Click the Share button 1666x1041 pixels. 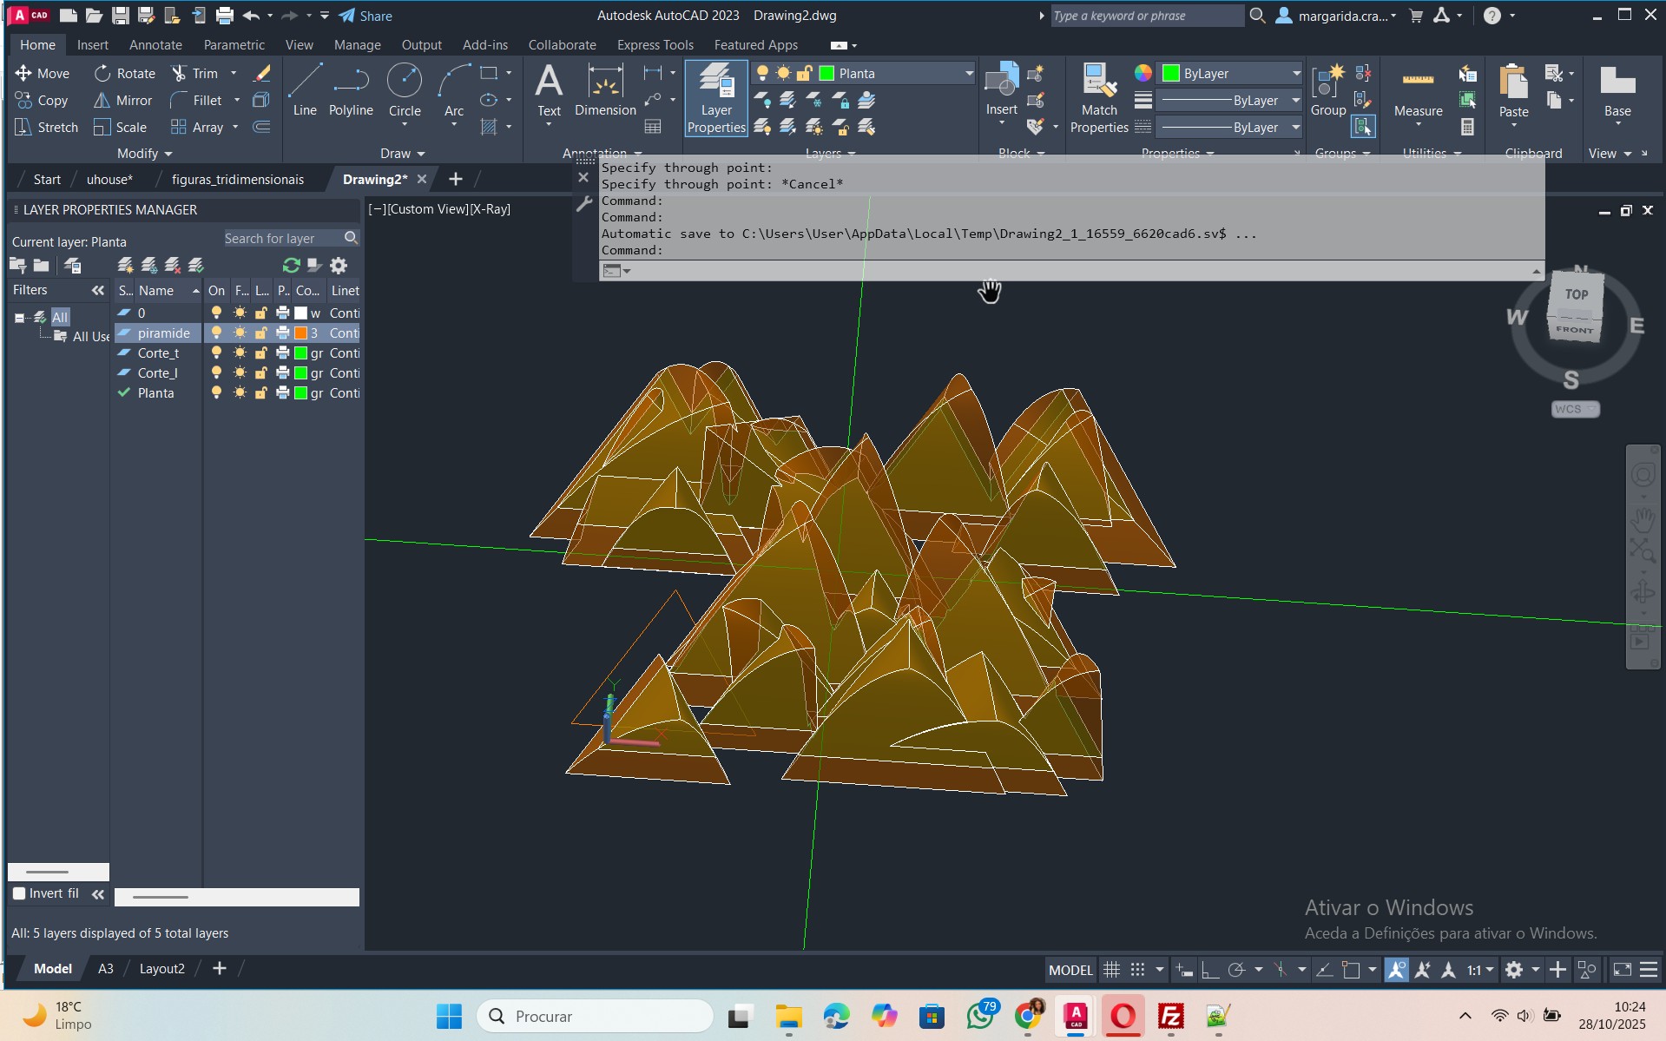pos(365,16)
